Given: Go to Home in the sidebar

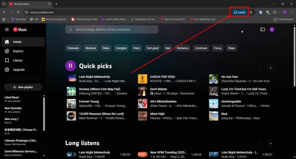Looking at the screenshot, I should tap(23, 42).
